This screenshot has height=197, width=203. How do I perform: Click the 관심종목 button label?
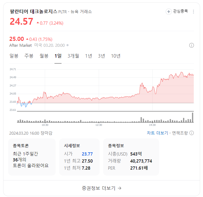point(180,11)
